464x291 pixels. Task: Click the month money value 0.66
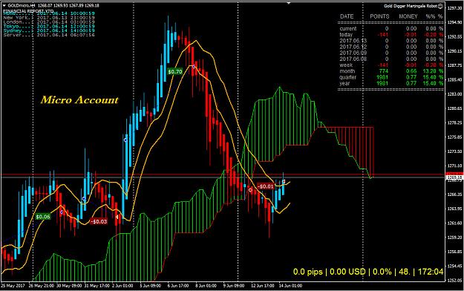tap(411, 71)
